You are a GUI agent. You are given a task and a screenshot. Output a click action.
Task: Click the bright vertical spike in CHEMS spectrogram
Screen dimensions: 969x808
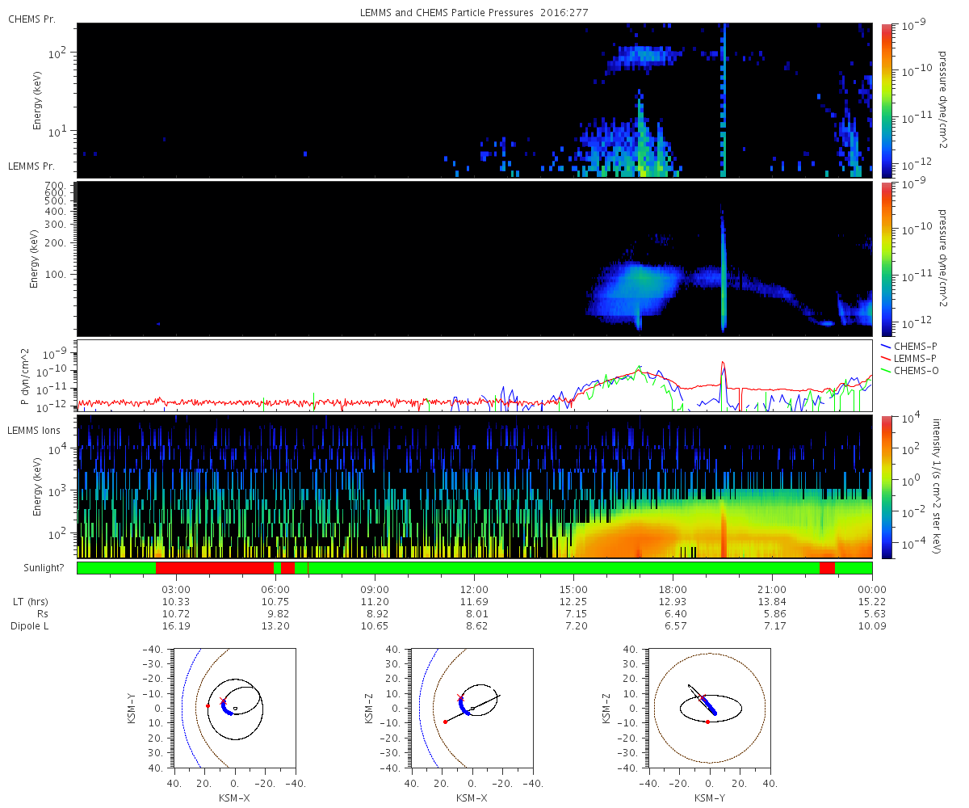pyautogui.click(x=724, y=100)
